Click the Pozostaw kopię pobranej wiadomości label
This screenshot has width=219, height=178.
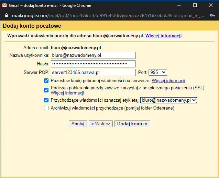[x=100, y=81]
